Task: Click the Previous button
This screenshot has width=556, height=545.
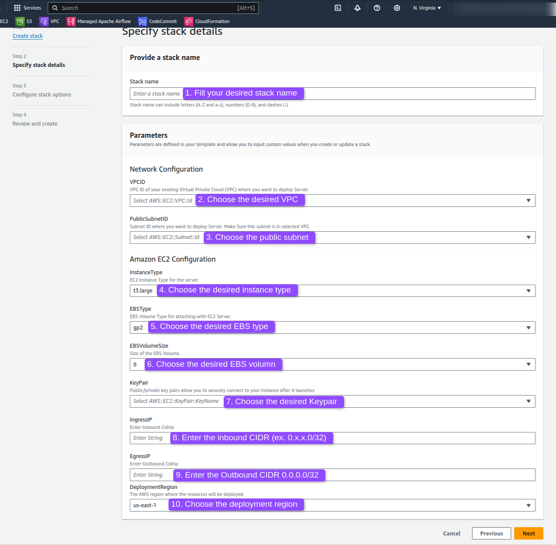Action: (x=492, y=533)
